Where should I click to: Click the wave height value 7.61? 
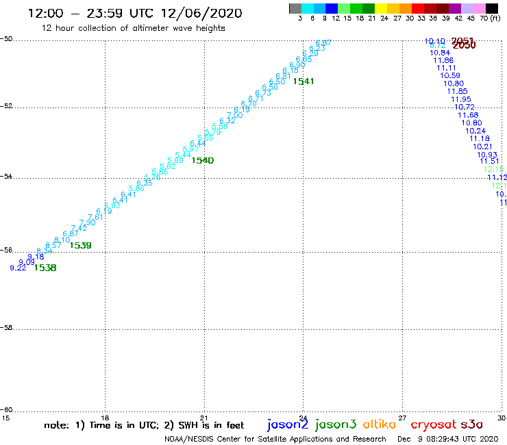[x=95, y=217]
